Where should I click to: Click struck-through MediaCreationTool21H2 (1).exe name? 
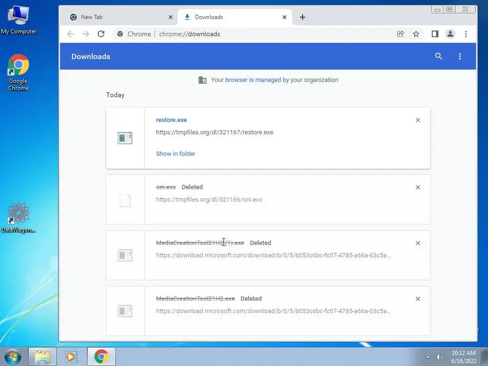200,243
